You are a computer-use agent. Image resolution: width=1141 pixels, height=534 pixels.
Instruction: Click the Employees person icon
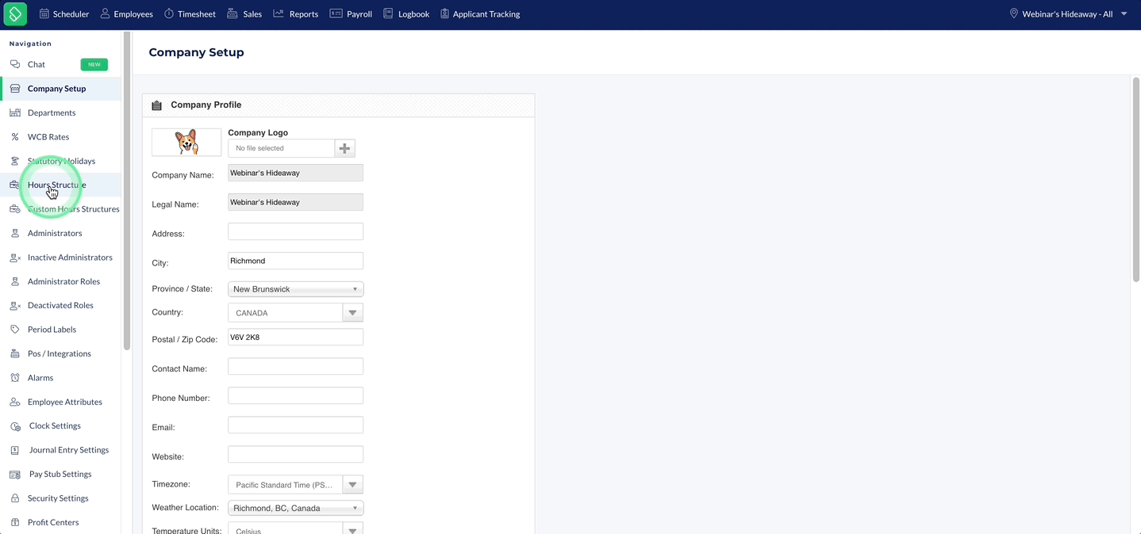tap(105, 13)
